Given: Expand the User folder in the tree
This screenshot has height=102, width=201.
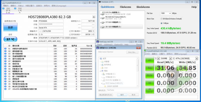Looking at the screenshot, I should [x=100, y=68].
